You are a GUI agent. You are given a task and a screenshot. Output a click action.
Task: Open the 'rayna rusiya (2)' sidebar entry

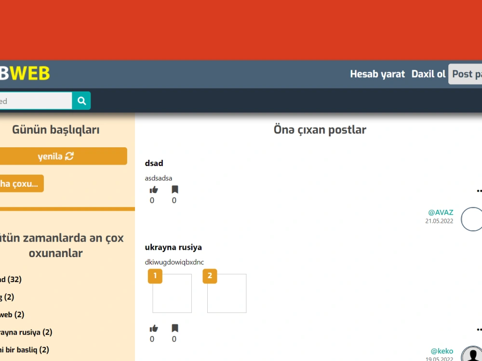[x=26, y=332]
